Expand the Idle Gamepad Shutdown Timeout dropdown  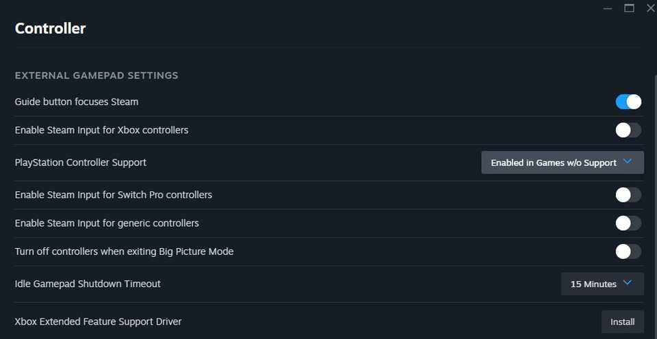click(x=602, y=284)
